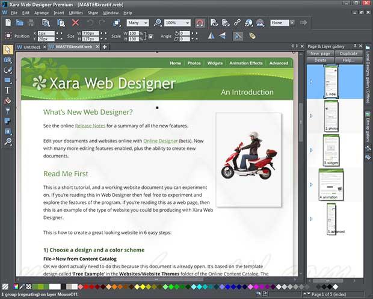This screenshot has height=299, width=373.
Task: Create a new document
Action: [8, 23]
